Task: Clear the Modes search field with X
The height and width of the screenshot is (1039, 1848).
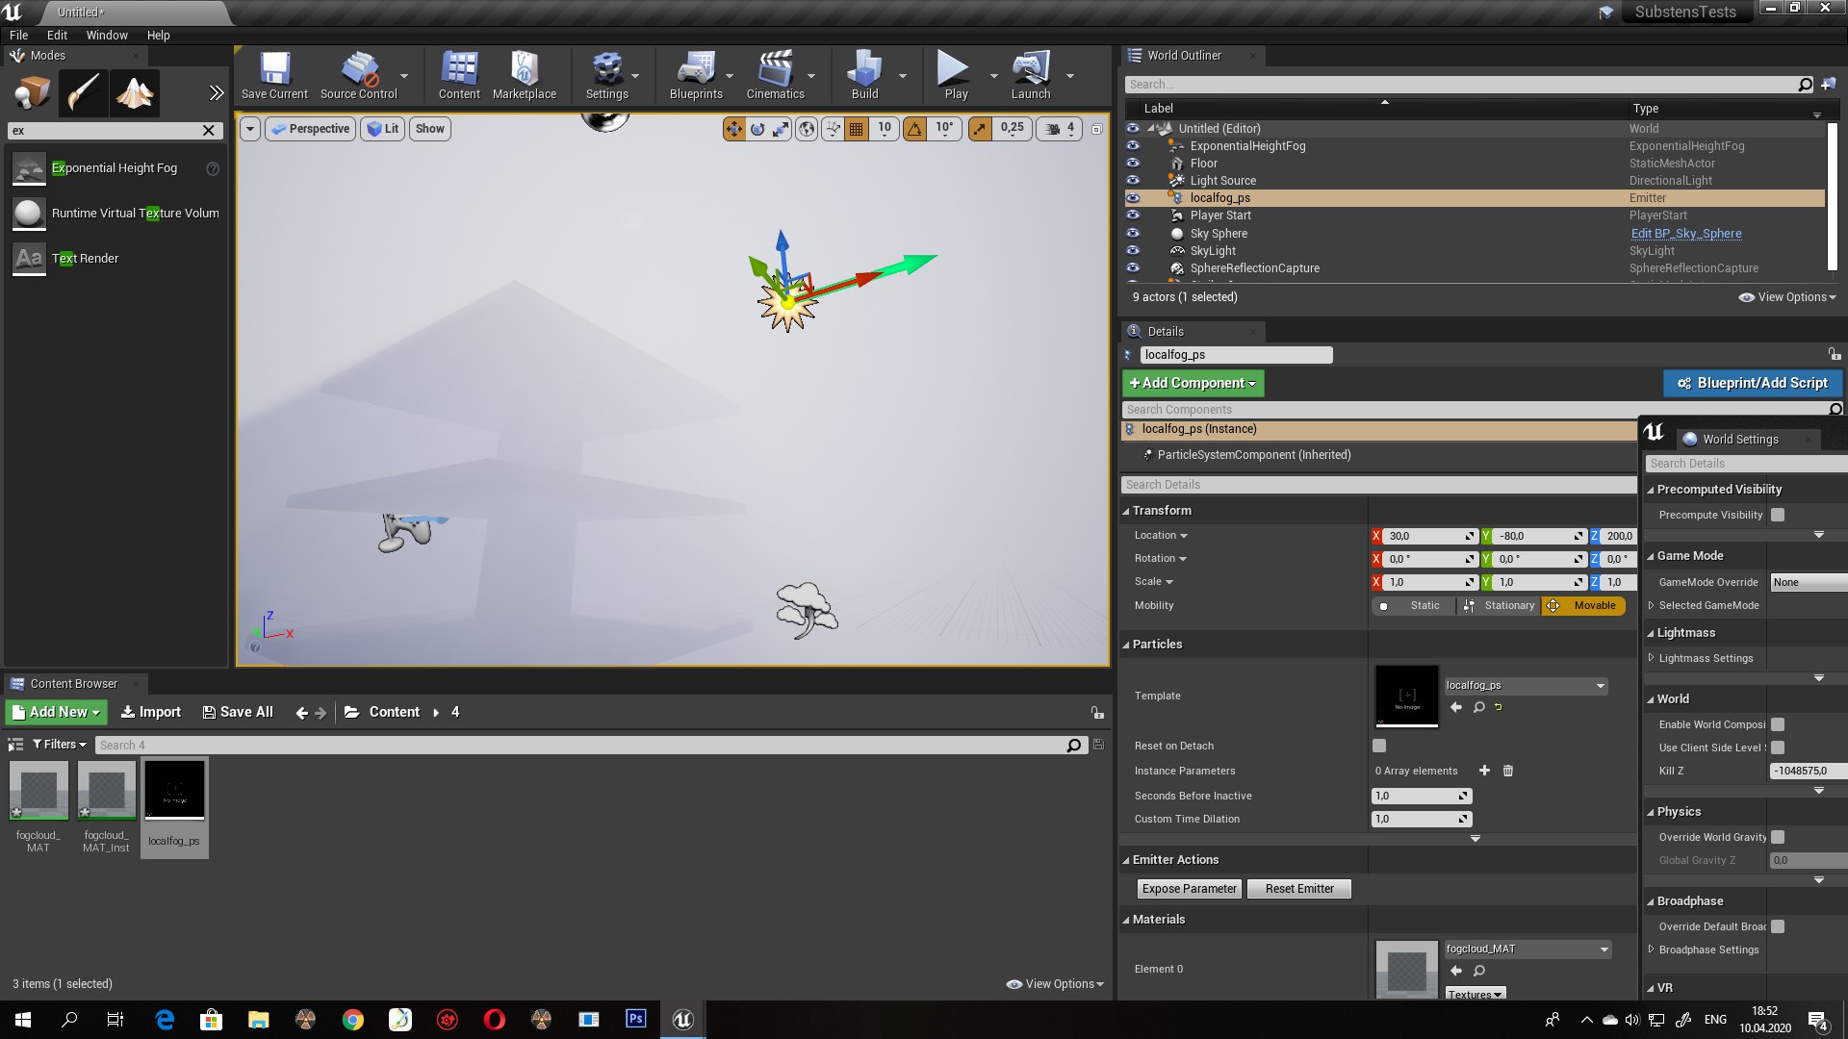Action: coord(208,130)
